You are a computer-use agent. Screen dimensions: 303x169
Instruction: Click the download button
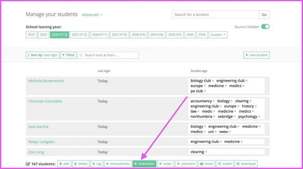coord(246,164)
